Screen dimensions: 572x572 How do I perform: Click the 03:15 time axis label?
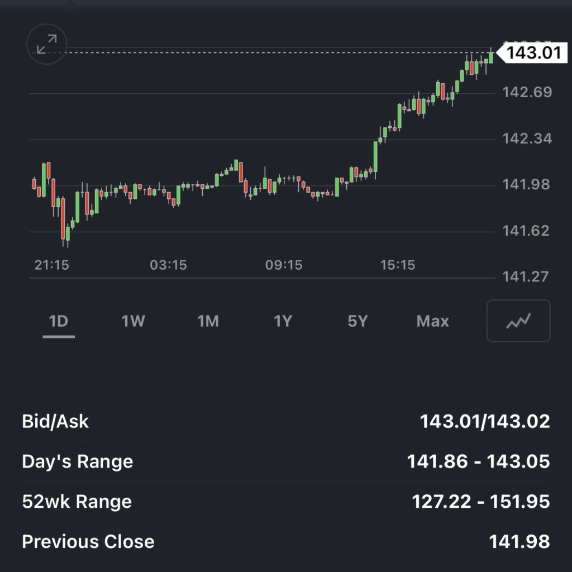tap(168, 265)
